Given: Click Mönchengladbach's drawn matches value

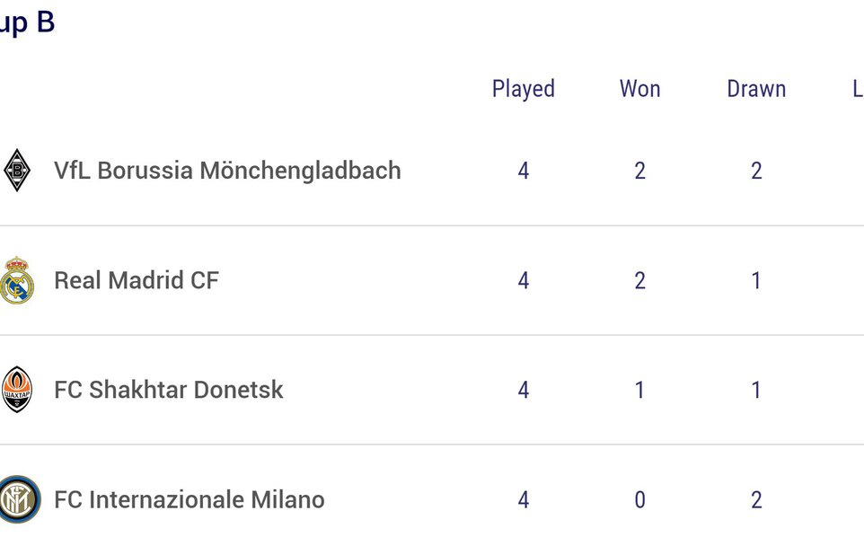Looking at the screenshot, I should [756, 171].
